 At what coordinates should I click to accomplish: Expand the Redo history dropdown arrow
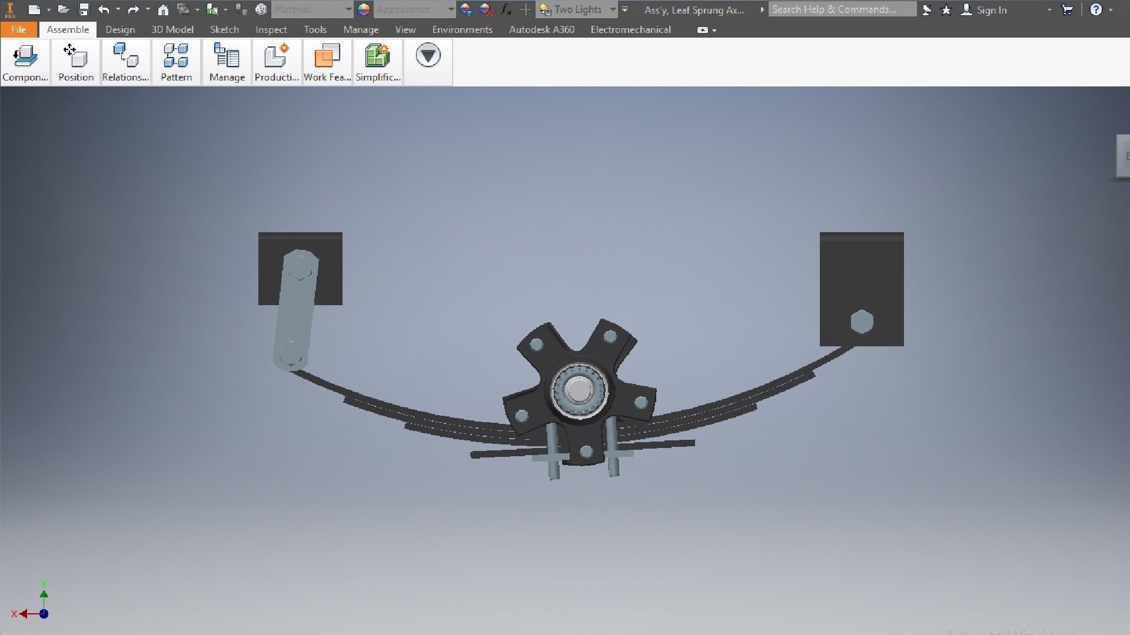point(148,9)
